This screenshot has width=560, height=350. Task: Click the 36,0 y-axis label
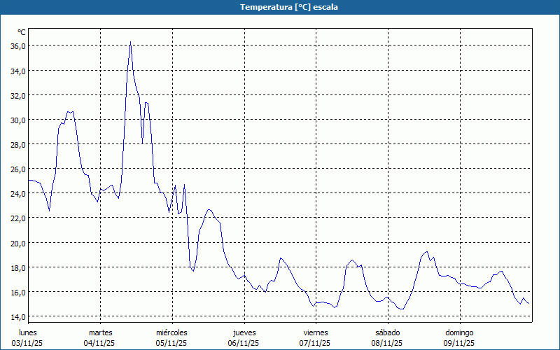coord(17,46)
